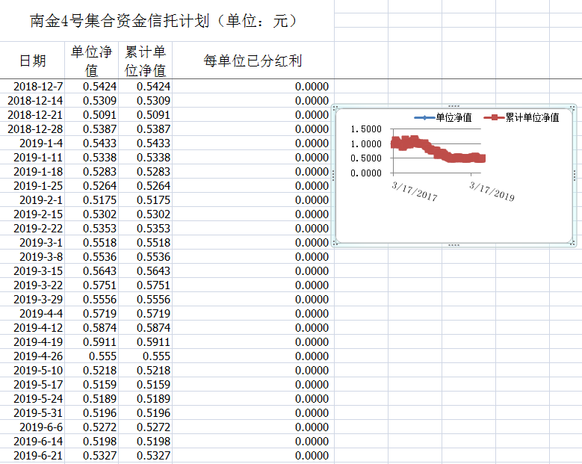Click the 累计单位净值 legend entry in chart
Viewport: 582px width, 464px height.
pos(522,117)
